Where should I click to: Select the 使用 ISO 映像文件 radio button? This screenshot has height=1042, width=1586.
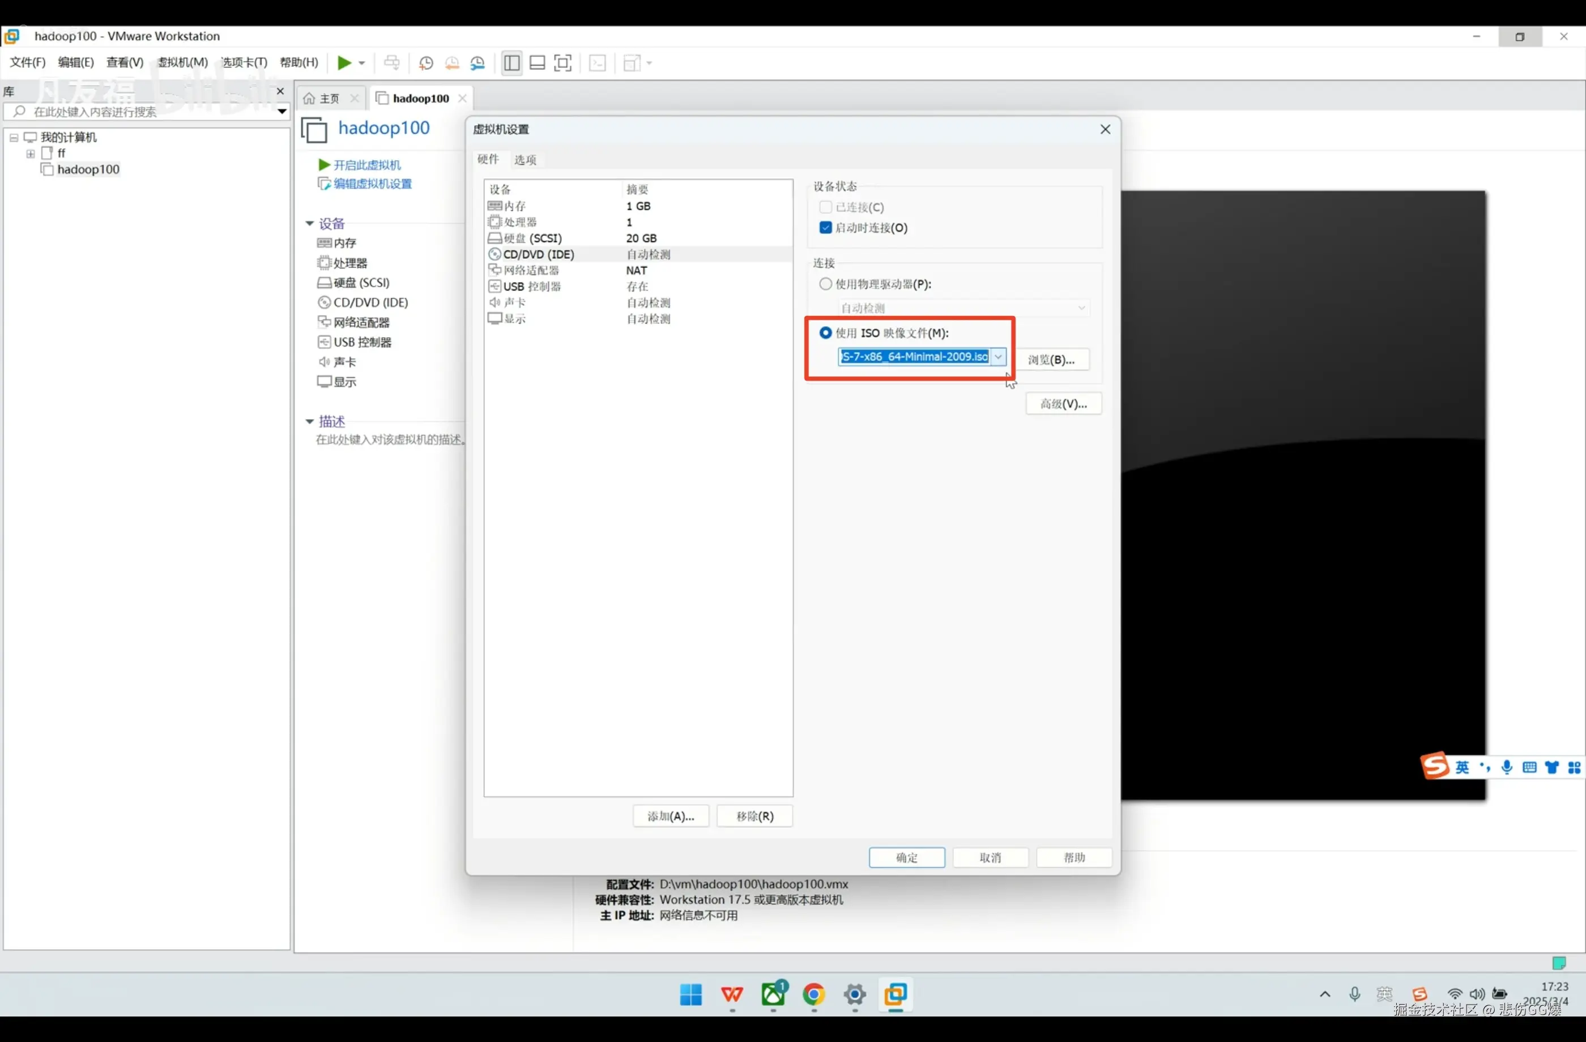(x=826, y=332)
